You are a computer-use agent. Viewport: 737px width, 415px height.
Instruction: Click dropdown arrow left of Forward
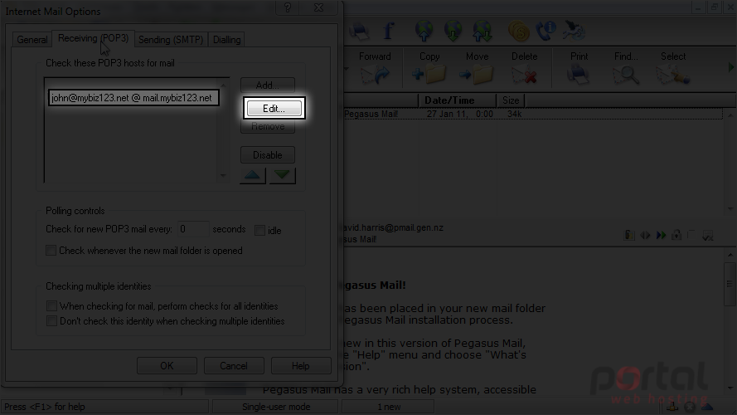coord(347,69)
